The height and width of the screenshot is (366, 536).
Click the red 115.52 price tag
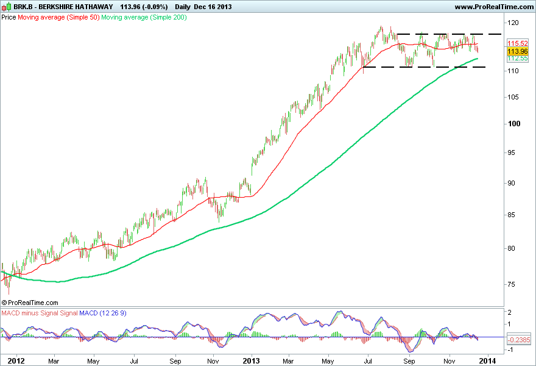click(x=518, y=43)
